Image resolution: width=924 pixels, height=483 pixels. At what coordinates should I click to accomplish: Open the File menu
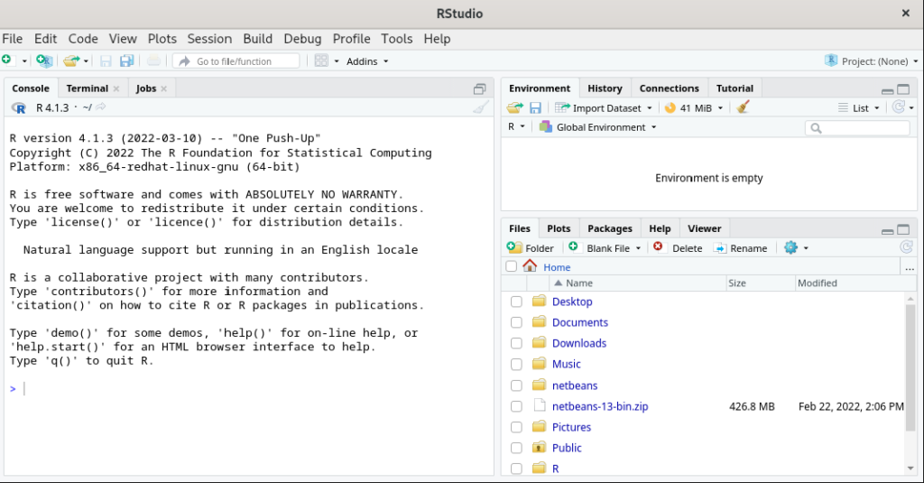pos(13,39)
